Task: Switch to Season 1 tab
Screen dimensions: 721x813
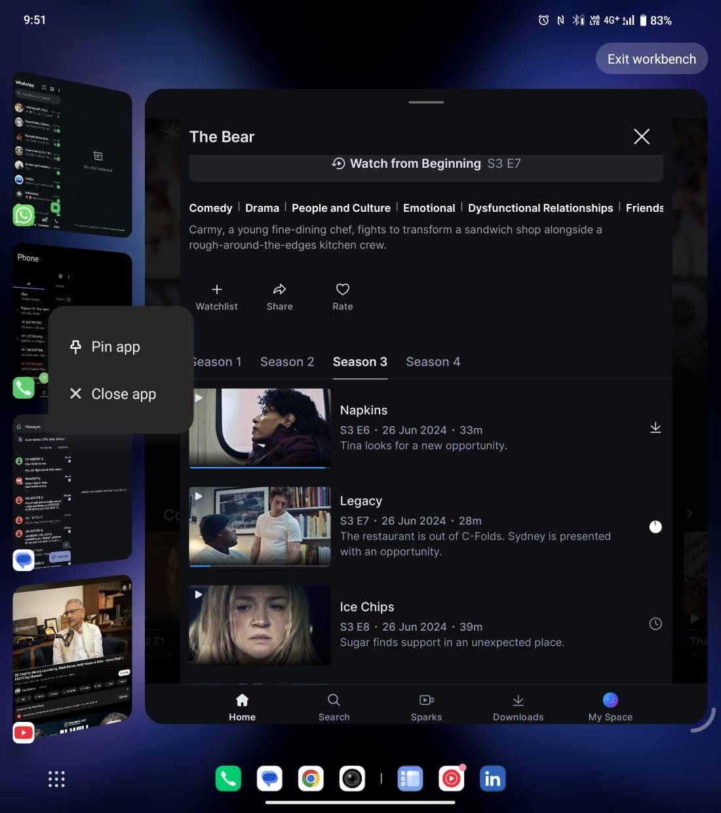Action: click(x=216, y=362)
